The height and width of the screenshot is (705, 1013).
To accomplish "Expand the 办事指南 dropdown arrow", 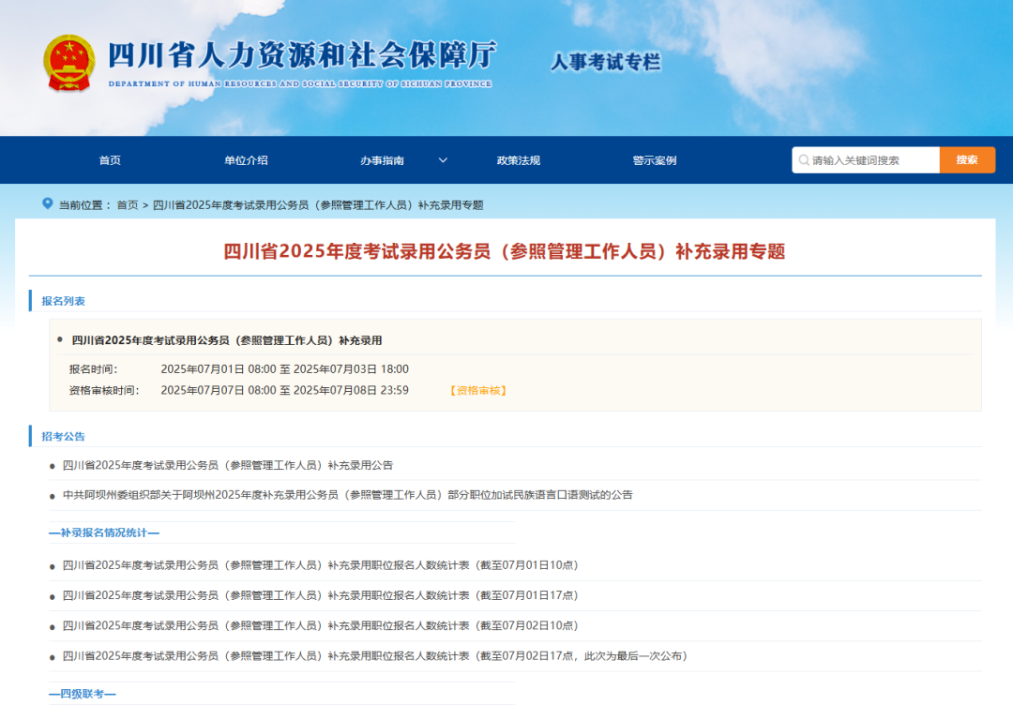I will 443,160.
